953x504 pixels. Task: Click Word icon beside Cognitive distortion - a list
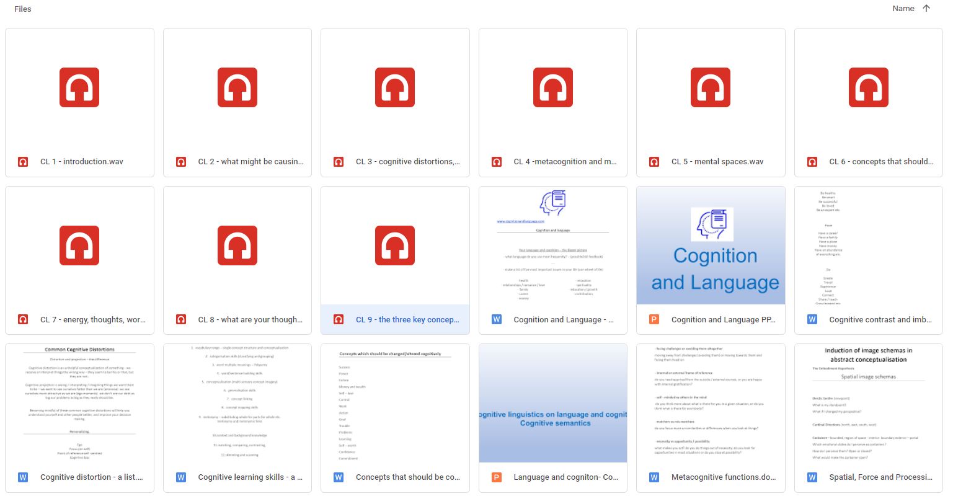pyautogui.click(x=23, y=477)
